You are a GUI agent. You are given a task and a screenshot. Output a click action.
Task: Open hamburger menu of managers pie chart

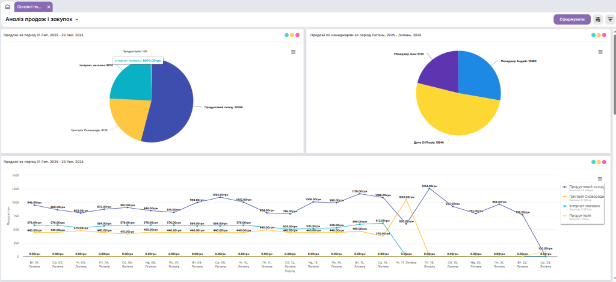point(600,52)
